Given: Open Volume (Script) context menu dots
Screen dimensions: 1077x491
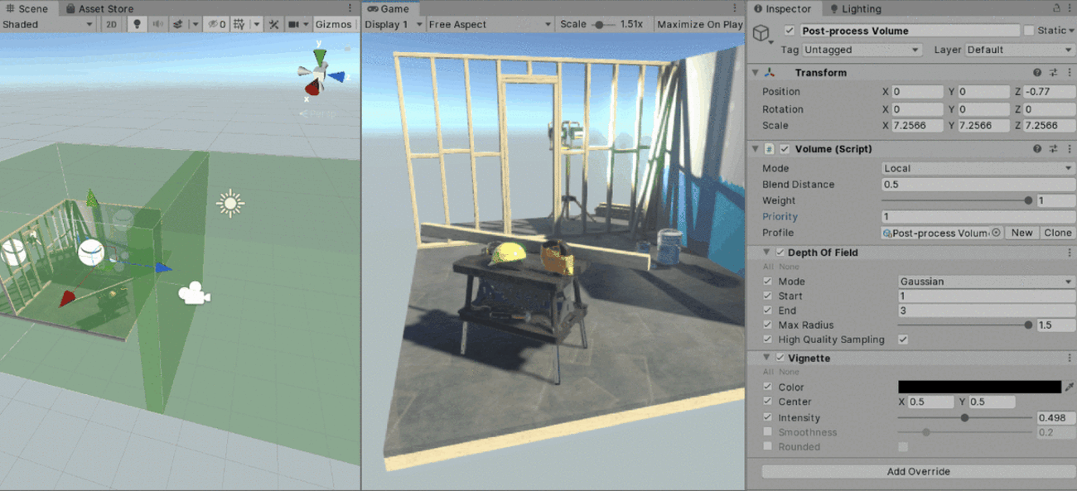Looking at the screenshot, I should pyautogui.click(x=1070, y=149).
